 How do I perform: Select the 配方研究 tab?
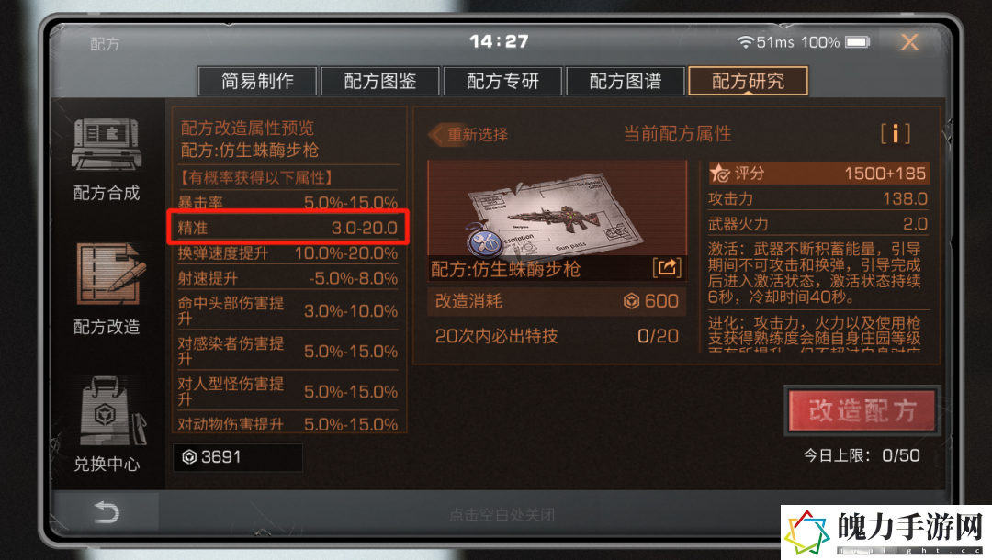click(748, 81)
